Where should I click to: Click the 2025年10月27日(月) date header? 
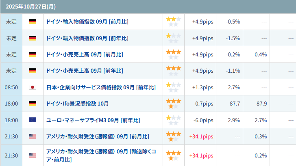(26, 6)
